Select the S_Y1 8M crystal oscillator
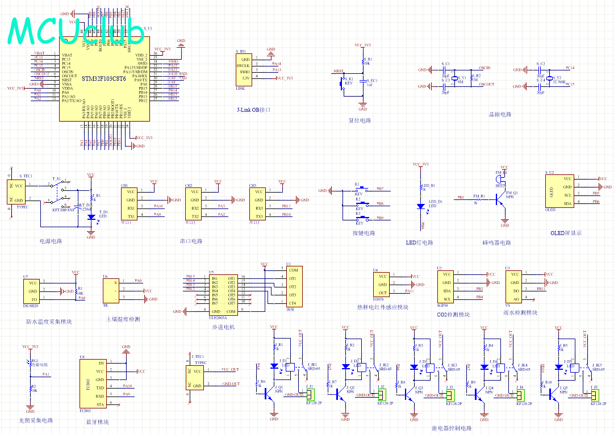 point(455,78)
